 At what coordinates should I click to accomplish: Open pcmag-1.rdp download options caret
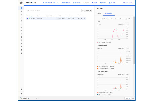coord(37,98)
